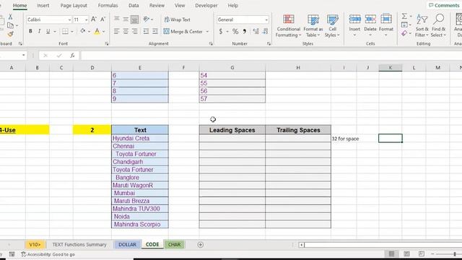This screenshot has height=260, width=462.
Task: Adjust the zoom slider
Action: (x=454, y=253)
